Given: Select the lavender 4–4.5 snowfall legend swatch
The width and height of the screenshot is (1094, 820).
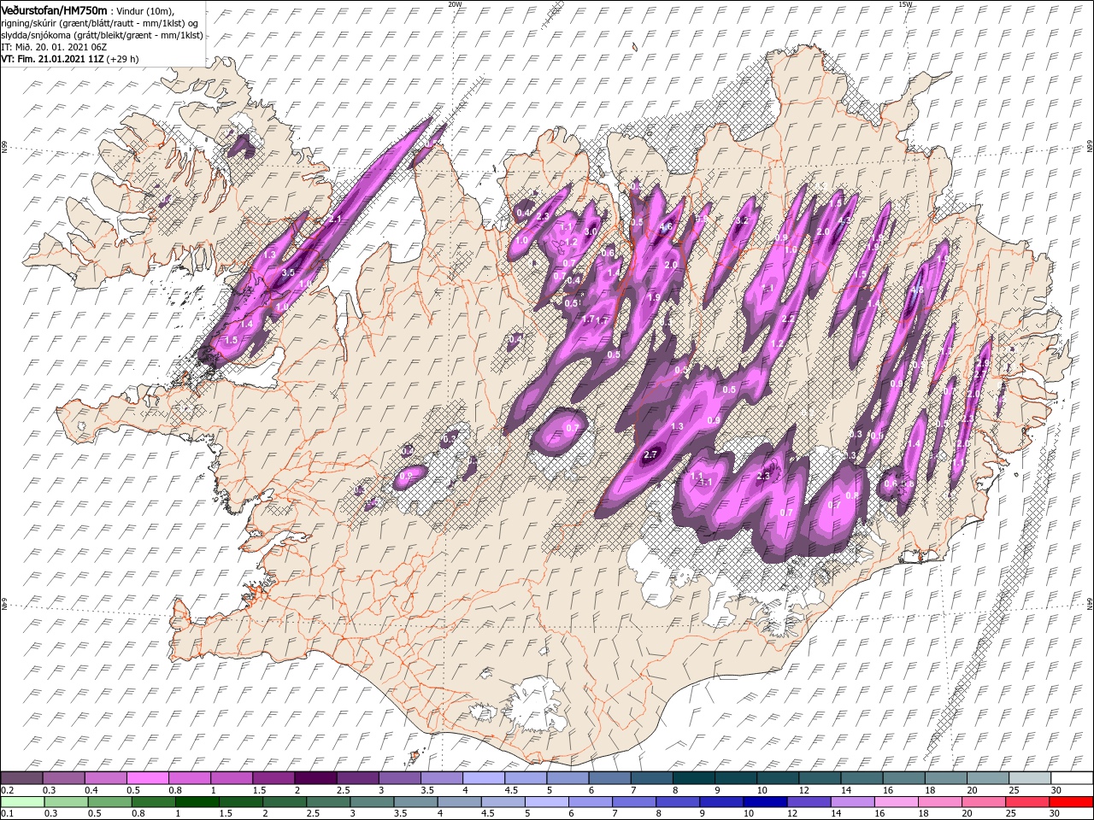Looking at the screenshot, I should (483, 777).
